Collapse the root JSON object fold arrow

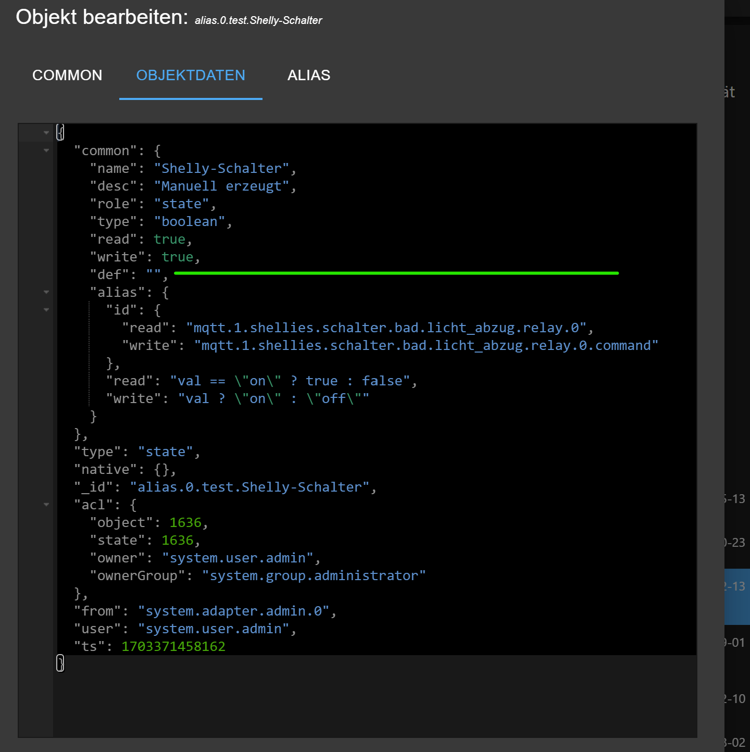tap(46, 133)
